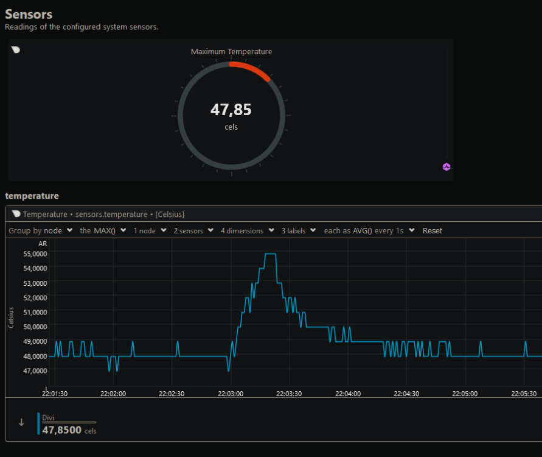Viewport: 542px width, 457px height.
Task: Click the 22:04:30 time axis label
Action: pyautogui.click(x=406, y=394)
